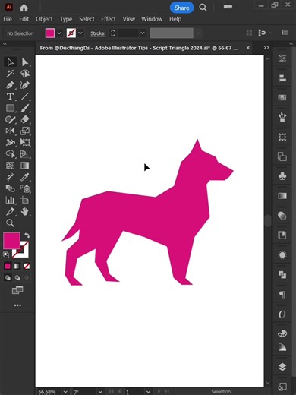Select the Artboard tool

(25, 200)
